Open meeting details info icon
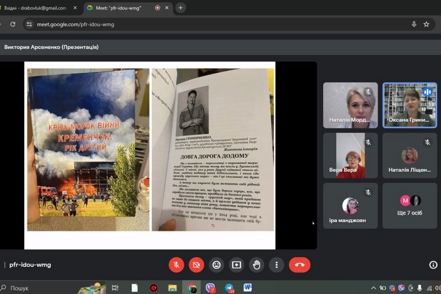The height and width of the screenshot is (294, 441). (x=433, y=265)
